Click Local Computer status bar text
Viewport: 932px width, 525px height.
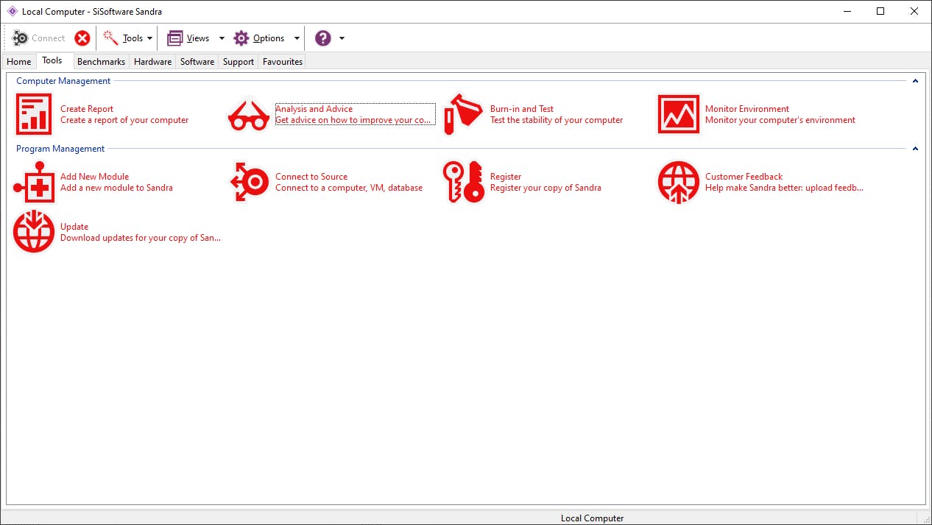[592, 518]
